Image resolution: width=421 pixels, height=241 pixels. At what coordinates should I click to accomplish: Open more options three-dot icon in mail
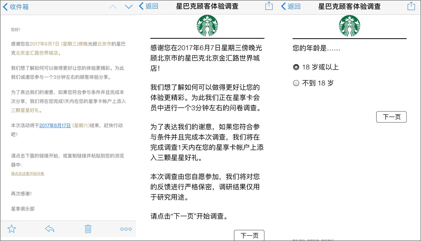point(126,229)
